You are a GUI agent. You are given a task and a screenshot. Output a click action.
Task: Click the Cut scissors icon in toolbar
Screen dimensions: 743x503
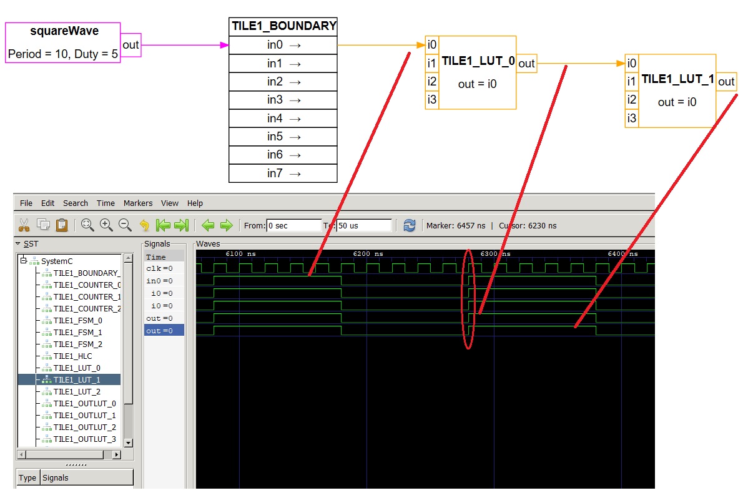24,225
